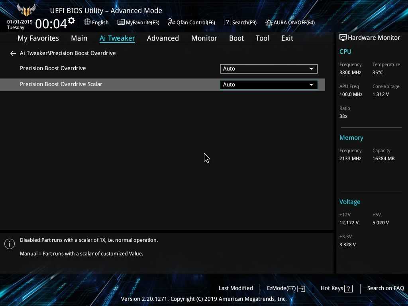Toggle AURA ON/OFF(F4) lighting

tap(290, 22)
